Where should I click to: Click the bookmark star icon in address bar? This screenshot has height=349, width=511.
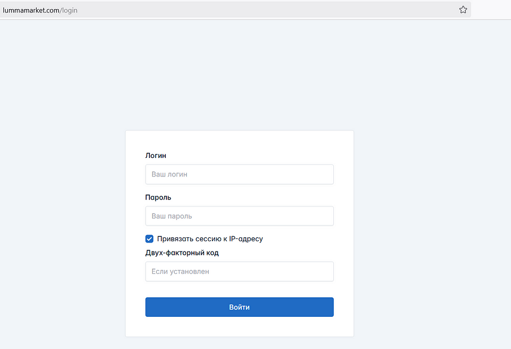463,10
